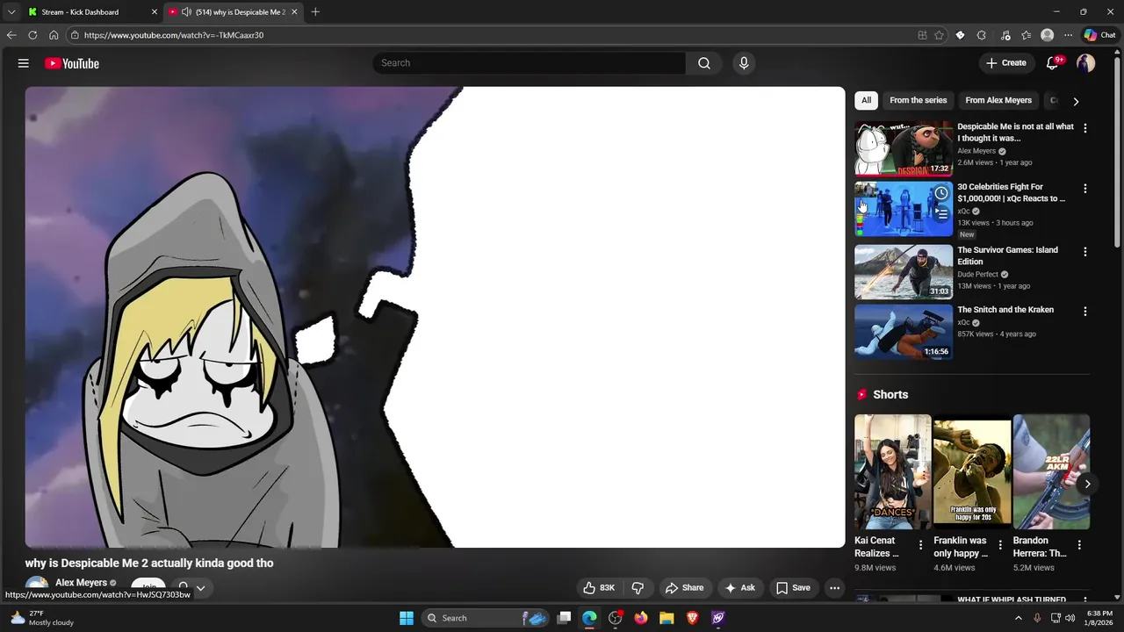Go to browser home page
Screen dimensions: 1124x632
(x=54, y=35)
